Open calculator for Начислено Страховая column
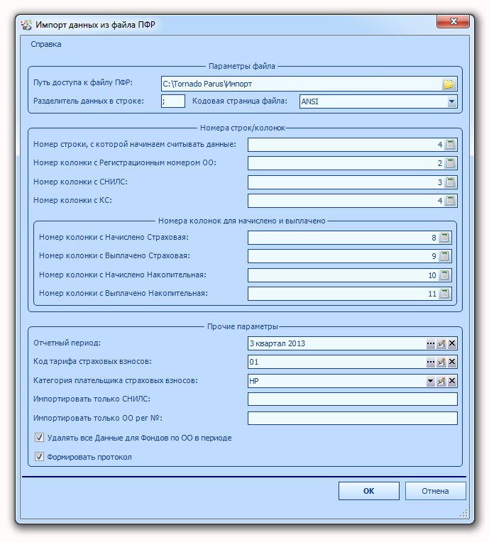Image resolution: width=489 pixels, height=542 pixels. [x=445, y=238]
